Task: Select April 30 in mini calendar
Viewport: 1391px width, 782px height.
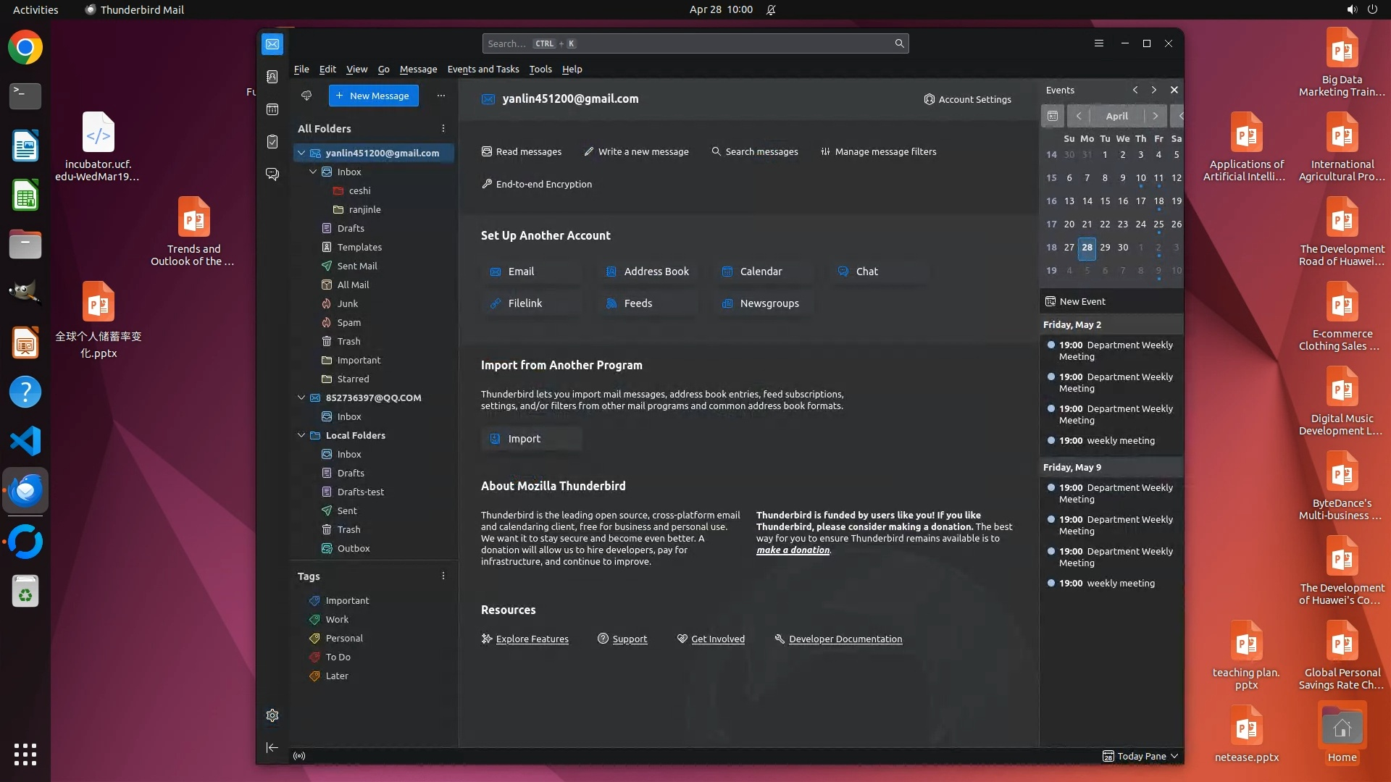Action: coord(1122,247)
